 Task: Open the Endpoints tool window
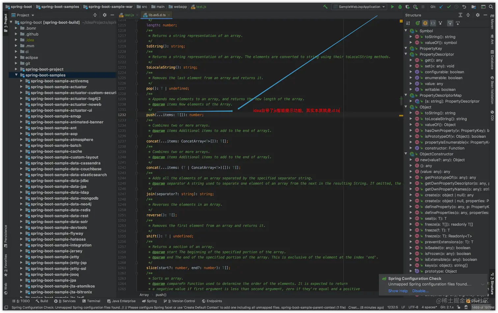point(212,301)
